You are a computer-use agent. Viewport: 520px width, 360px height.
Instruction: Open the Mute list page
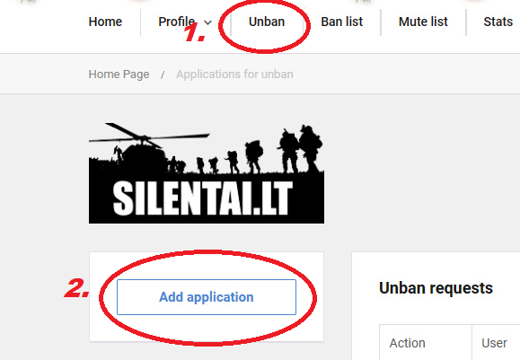click(x=423, y=22)
